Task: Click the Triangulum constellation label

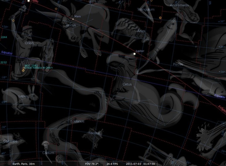Action: (x=146, y=10)
